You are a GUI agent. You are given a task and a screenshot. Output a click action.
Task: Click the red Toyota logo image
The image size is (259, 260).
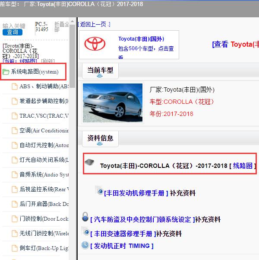point(95,44)
